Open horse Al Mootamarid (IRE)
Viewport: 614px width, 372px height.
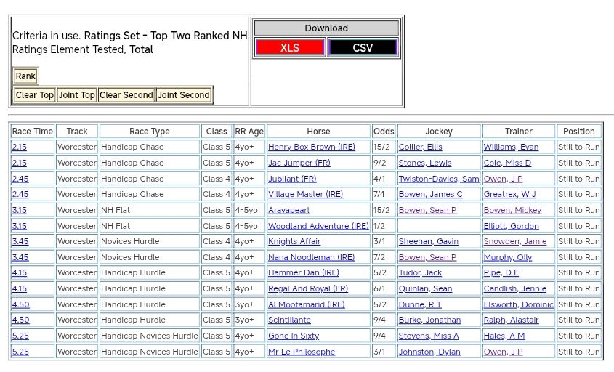306,305
